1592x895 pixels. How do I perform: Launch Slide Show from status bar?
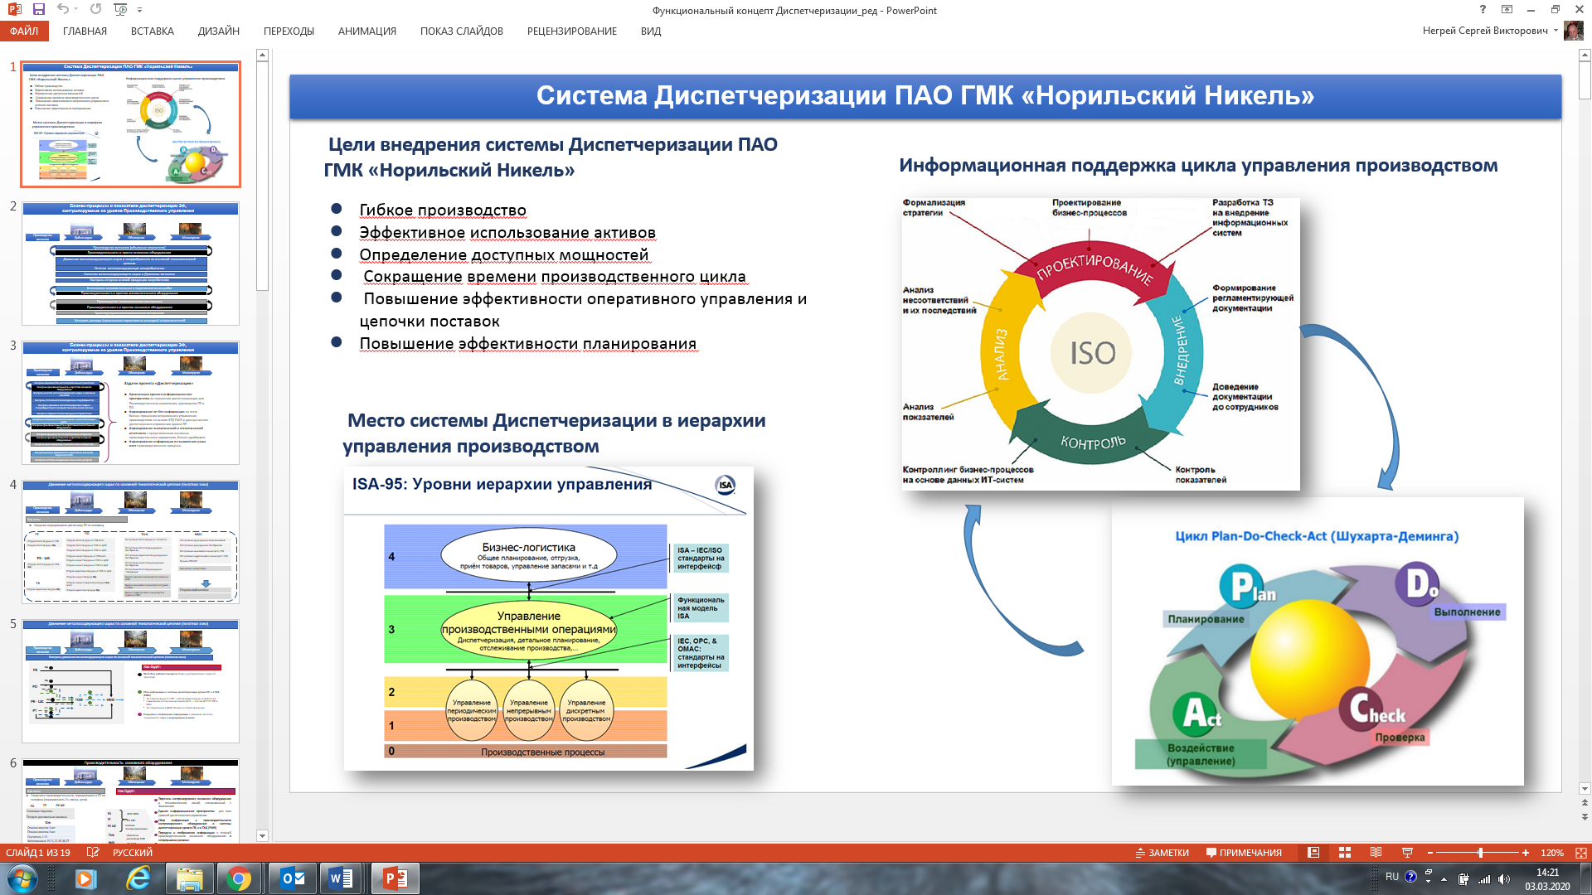pos(1407,852)
